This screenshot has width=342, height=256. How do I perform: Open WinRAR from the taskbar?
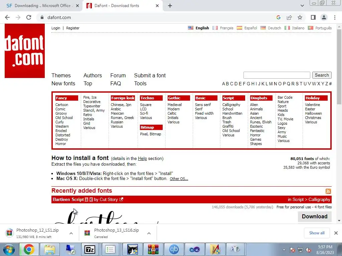pos(153,249)
